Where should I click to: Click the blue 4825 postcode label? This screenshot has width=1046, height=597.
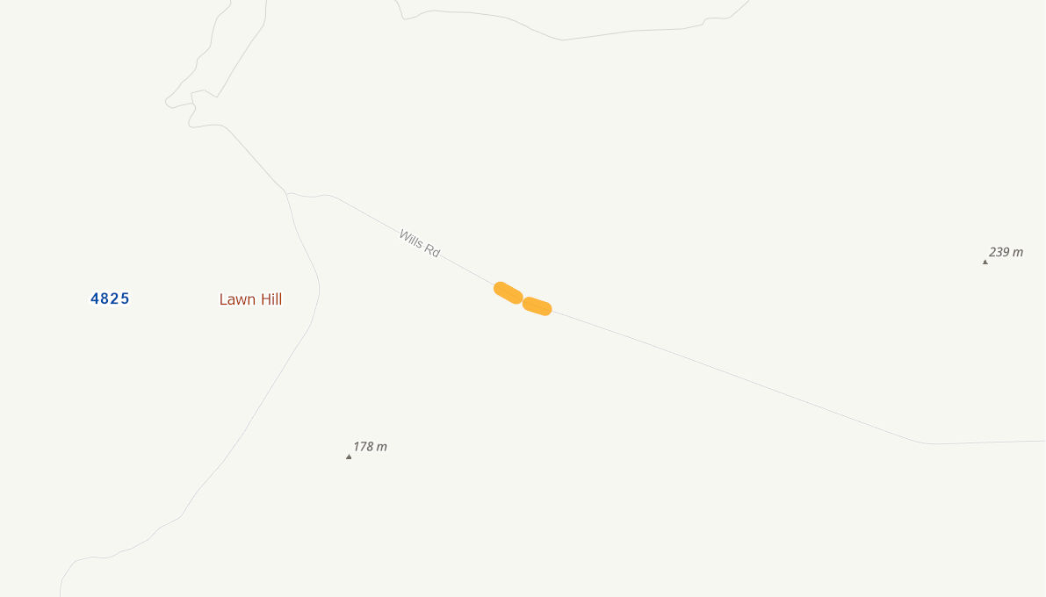click(110, 298)
